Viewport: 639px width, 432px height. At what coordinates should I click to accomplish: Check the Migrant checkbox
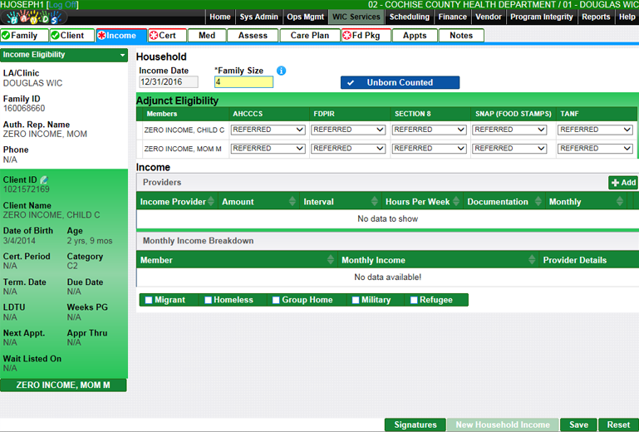(149, 300)
